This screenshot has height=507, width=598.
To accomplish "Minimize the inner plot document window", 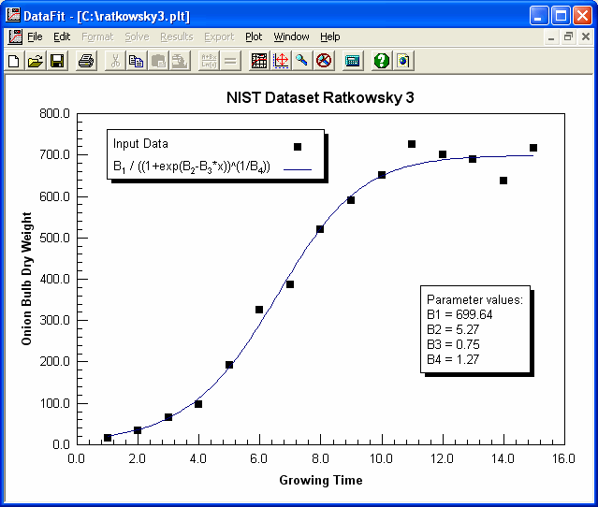I will (551, 37).
